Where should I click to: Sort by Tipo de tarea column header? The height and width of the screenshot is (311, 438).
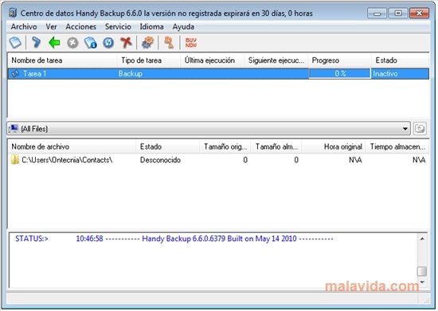pyautogui.click(x=148, y=60)
